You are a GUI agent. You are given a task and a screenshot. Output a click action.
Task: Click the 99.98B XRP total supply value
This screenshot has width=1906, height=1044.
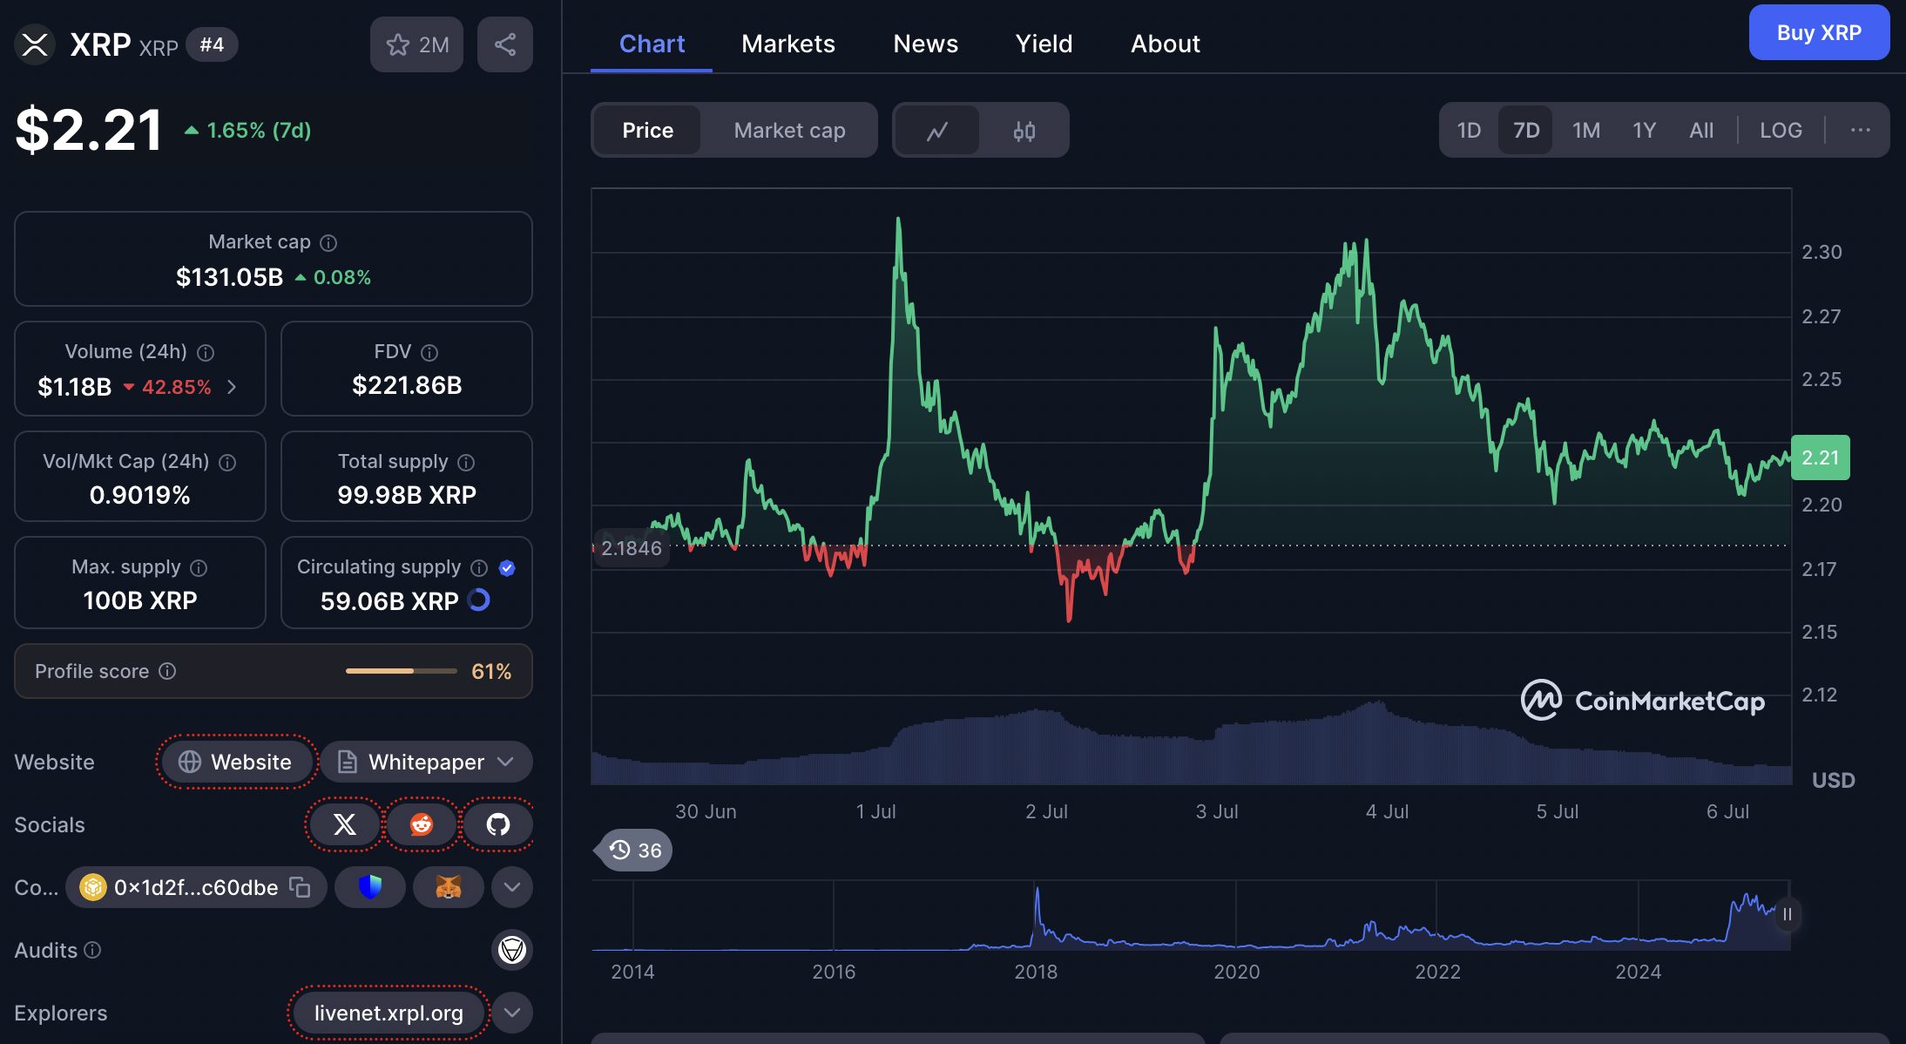tap(407, 495)
